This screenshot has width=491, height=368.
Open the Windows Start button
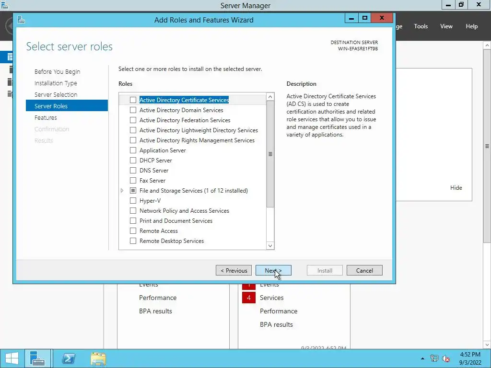[x=12, y=358]
